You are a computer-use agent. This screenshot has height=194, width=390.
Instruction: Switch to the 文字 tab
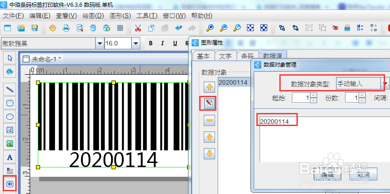pyautogui.click(x=225, y=56)
